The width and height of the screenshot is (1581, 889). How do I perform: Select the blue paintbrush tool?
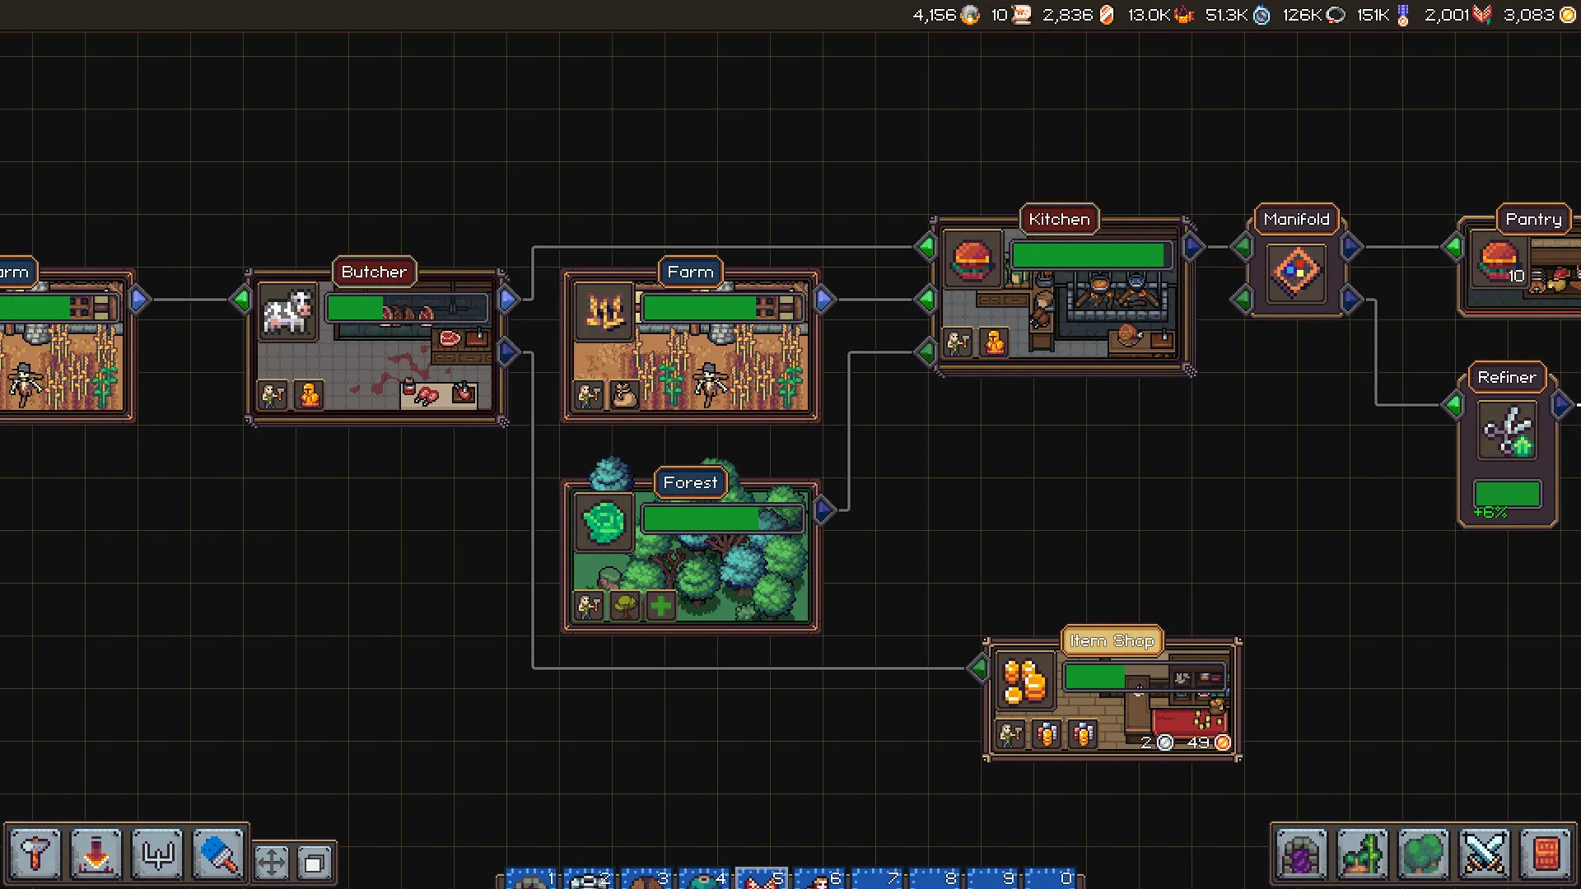tap(218, 854)
